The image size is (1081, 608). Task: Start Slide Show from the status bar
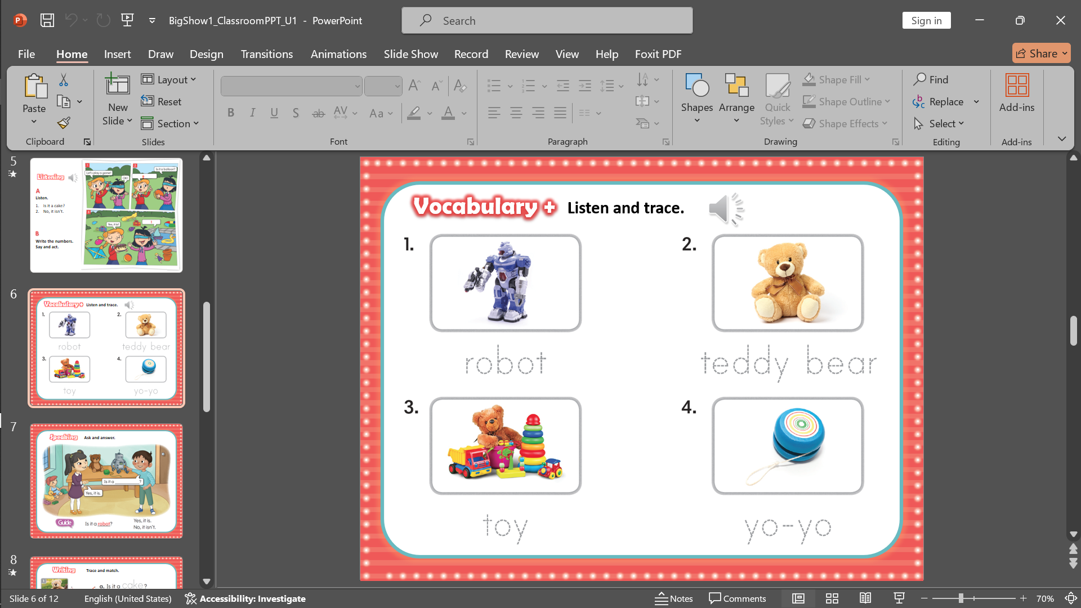point(899,598)
